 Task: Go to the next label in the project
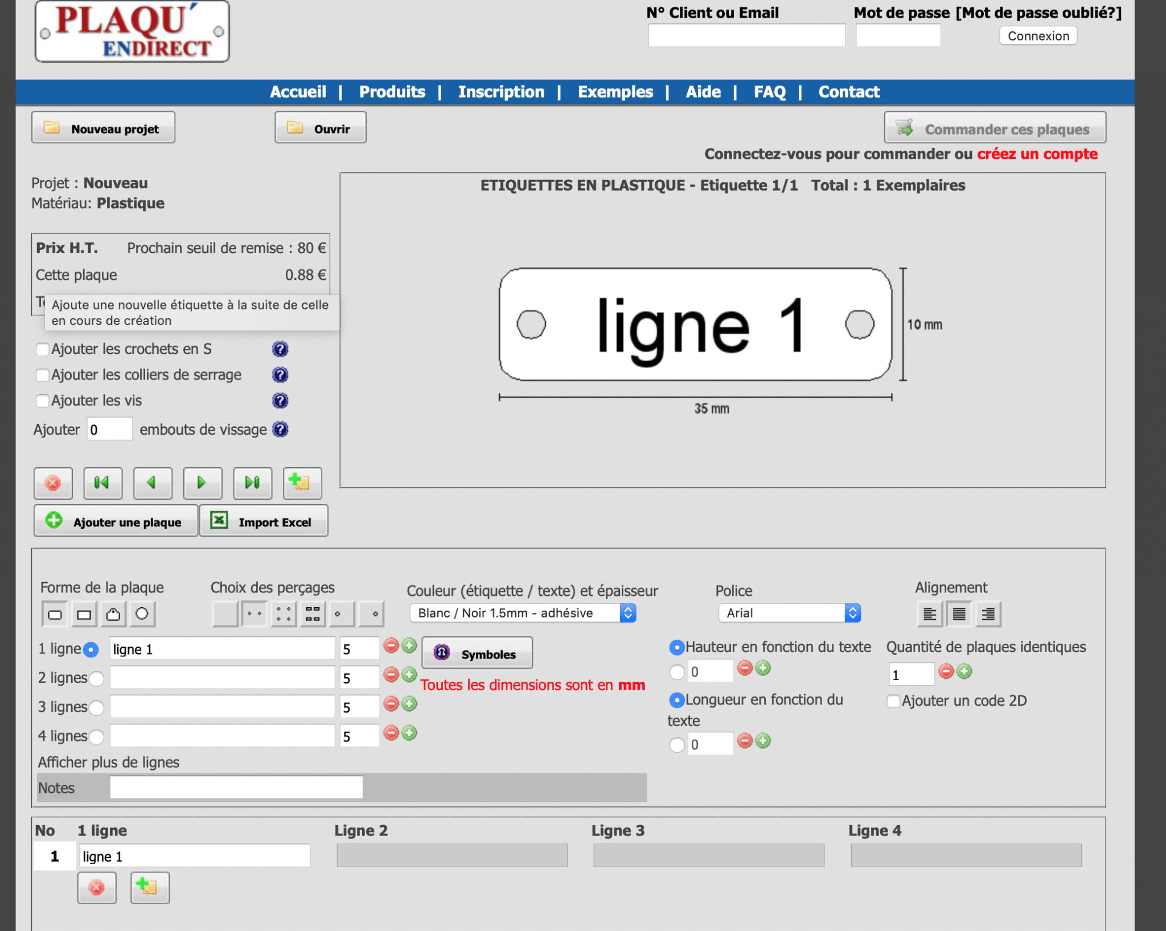click(x=202, y=483)
